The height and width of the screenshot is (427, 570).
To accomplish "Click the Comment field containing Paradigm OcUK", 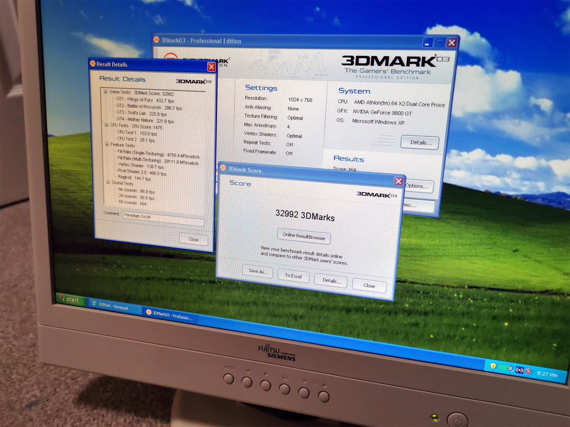I will click(x=163, y=218).
